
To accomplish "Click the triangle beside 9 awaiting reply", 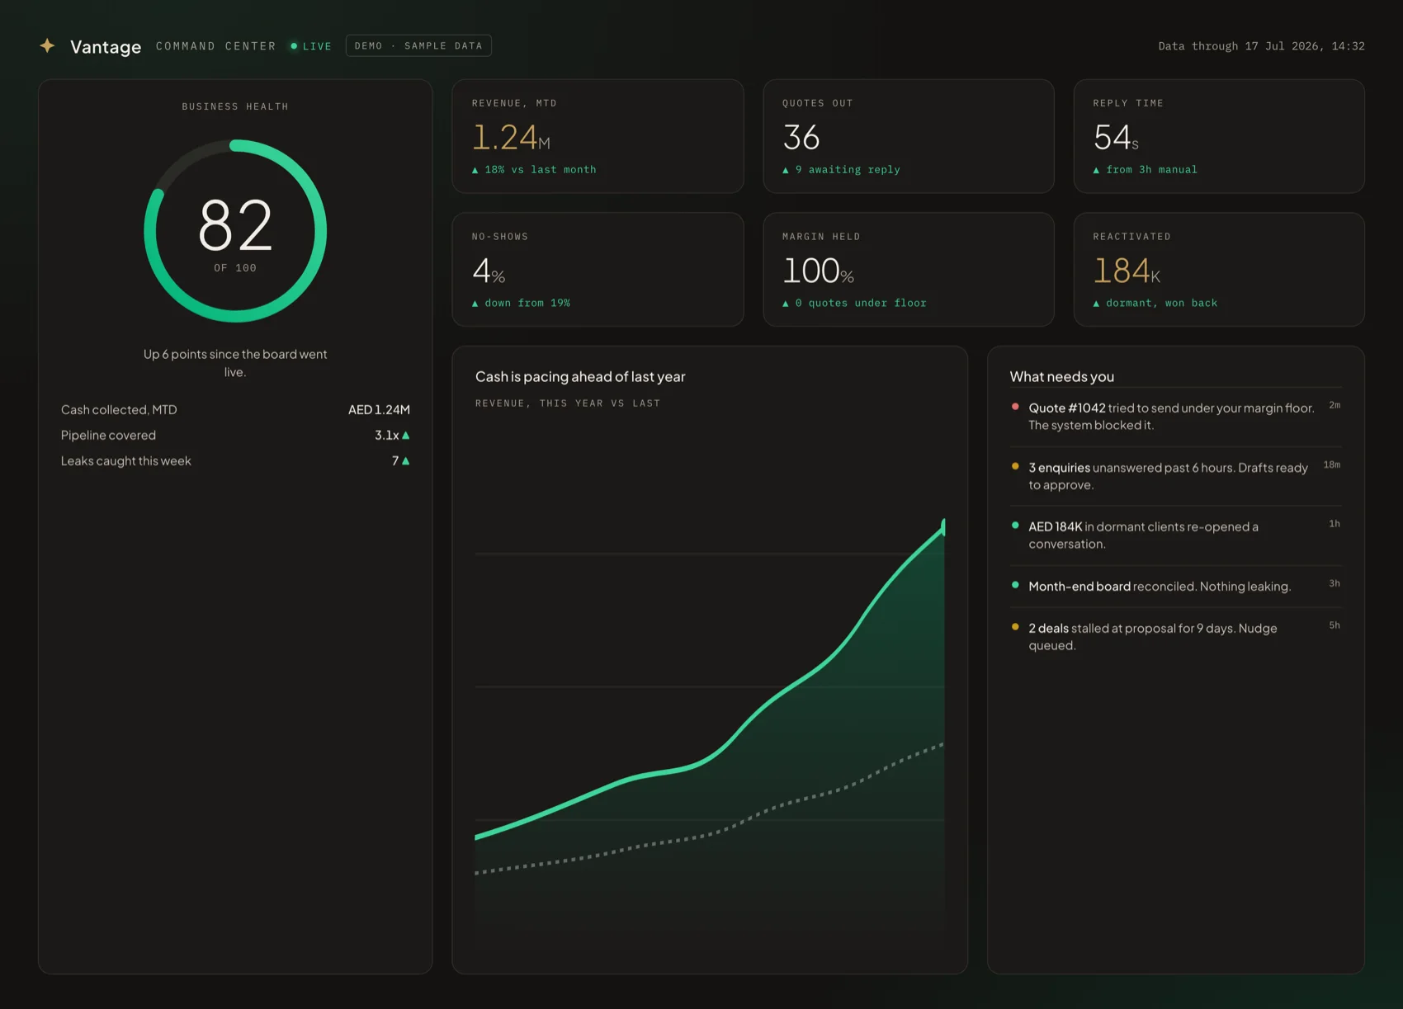I will tap(786, 170).
